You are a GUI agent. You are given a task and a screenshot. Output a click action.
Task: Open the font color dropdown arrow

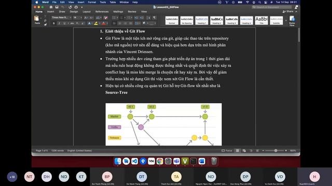point(107,23)
